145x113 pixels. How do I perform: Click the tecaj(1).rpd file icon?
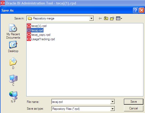click(x=29, y=26)
